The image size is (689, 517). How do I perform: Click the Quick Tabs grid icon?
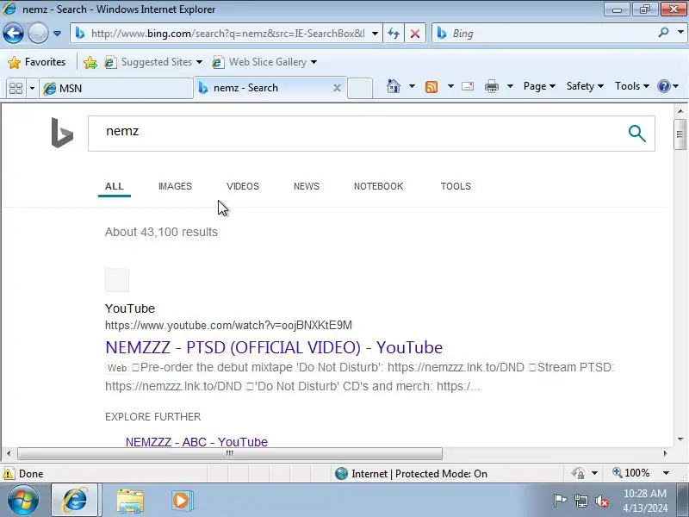click(16, 89)
